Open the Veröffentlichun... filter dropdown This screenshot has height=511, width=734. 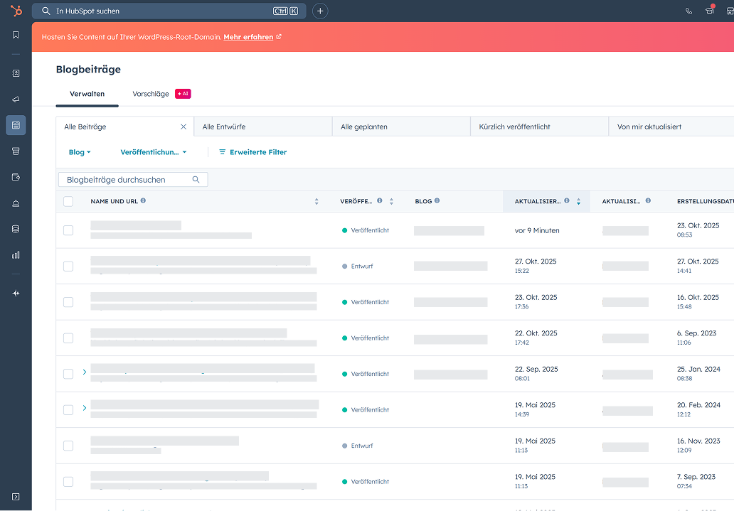[x=153, y=152]
